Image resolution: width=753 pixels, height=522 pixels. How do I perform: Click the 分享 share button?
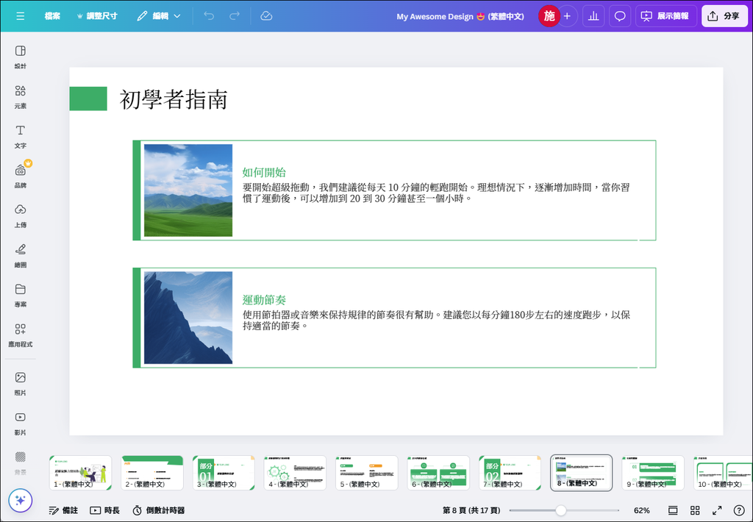pos(724,16)
